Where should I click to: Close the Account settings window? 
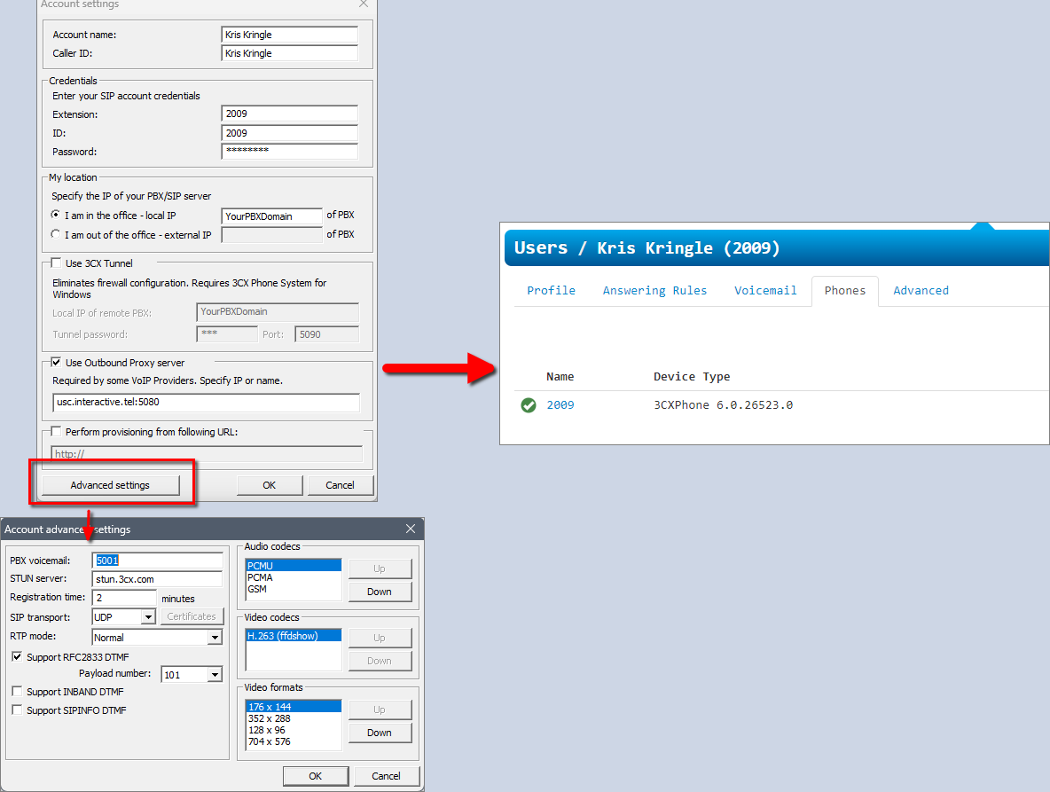[x=363, y=4]
